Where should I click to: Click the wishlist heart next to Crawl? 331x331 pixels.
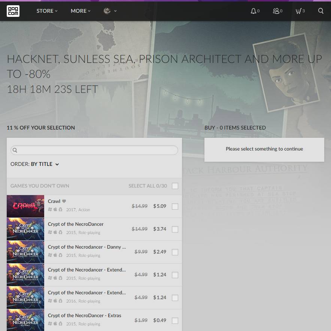coord(64,201)
